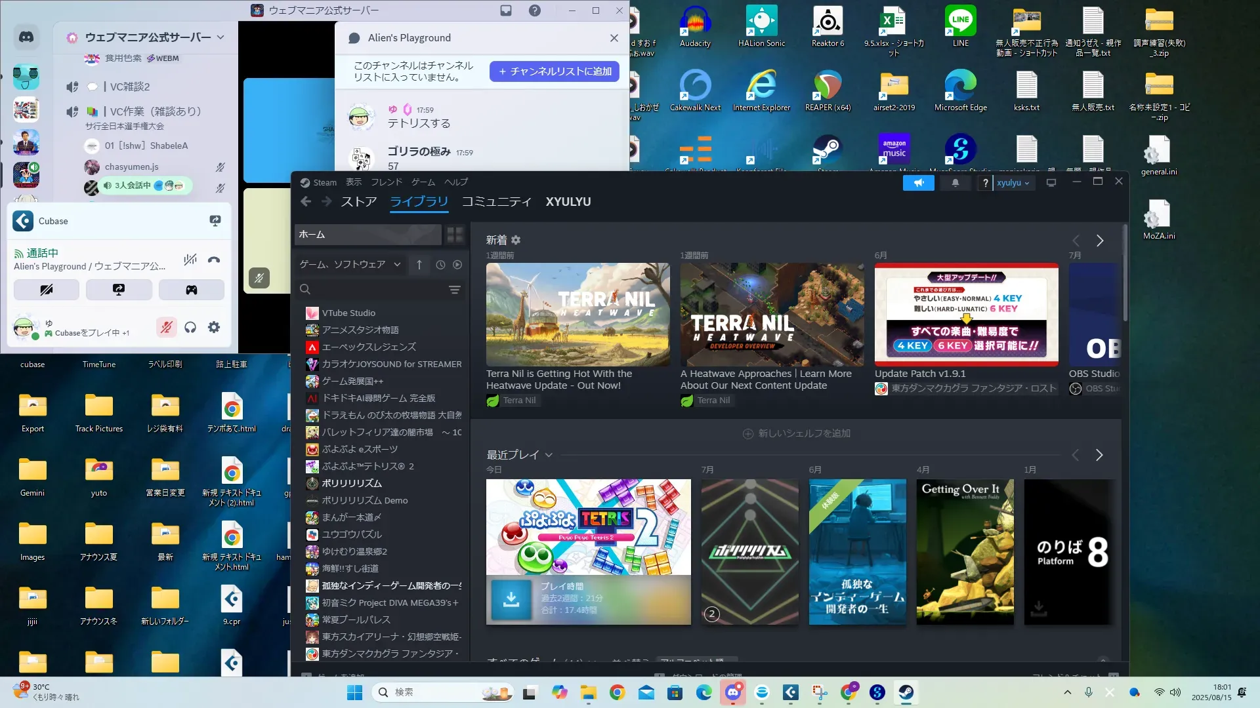Open Discord user settings gear
Image resolution: width=1260 pixels, height=708 pixels.
coord(214,327)
